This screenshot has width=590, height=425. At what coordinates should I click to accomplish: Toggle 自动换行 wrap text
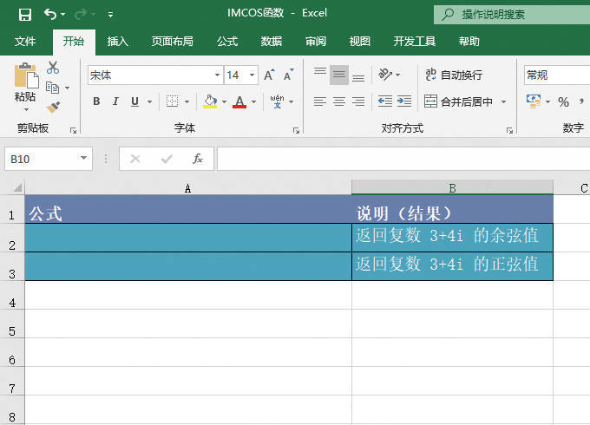[x=453, y=75]
